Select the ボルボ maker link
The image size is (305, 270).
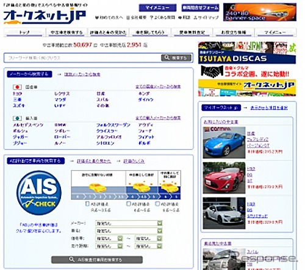click(x=145, y=143)
